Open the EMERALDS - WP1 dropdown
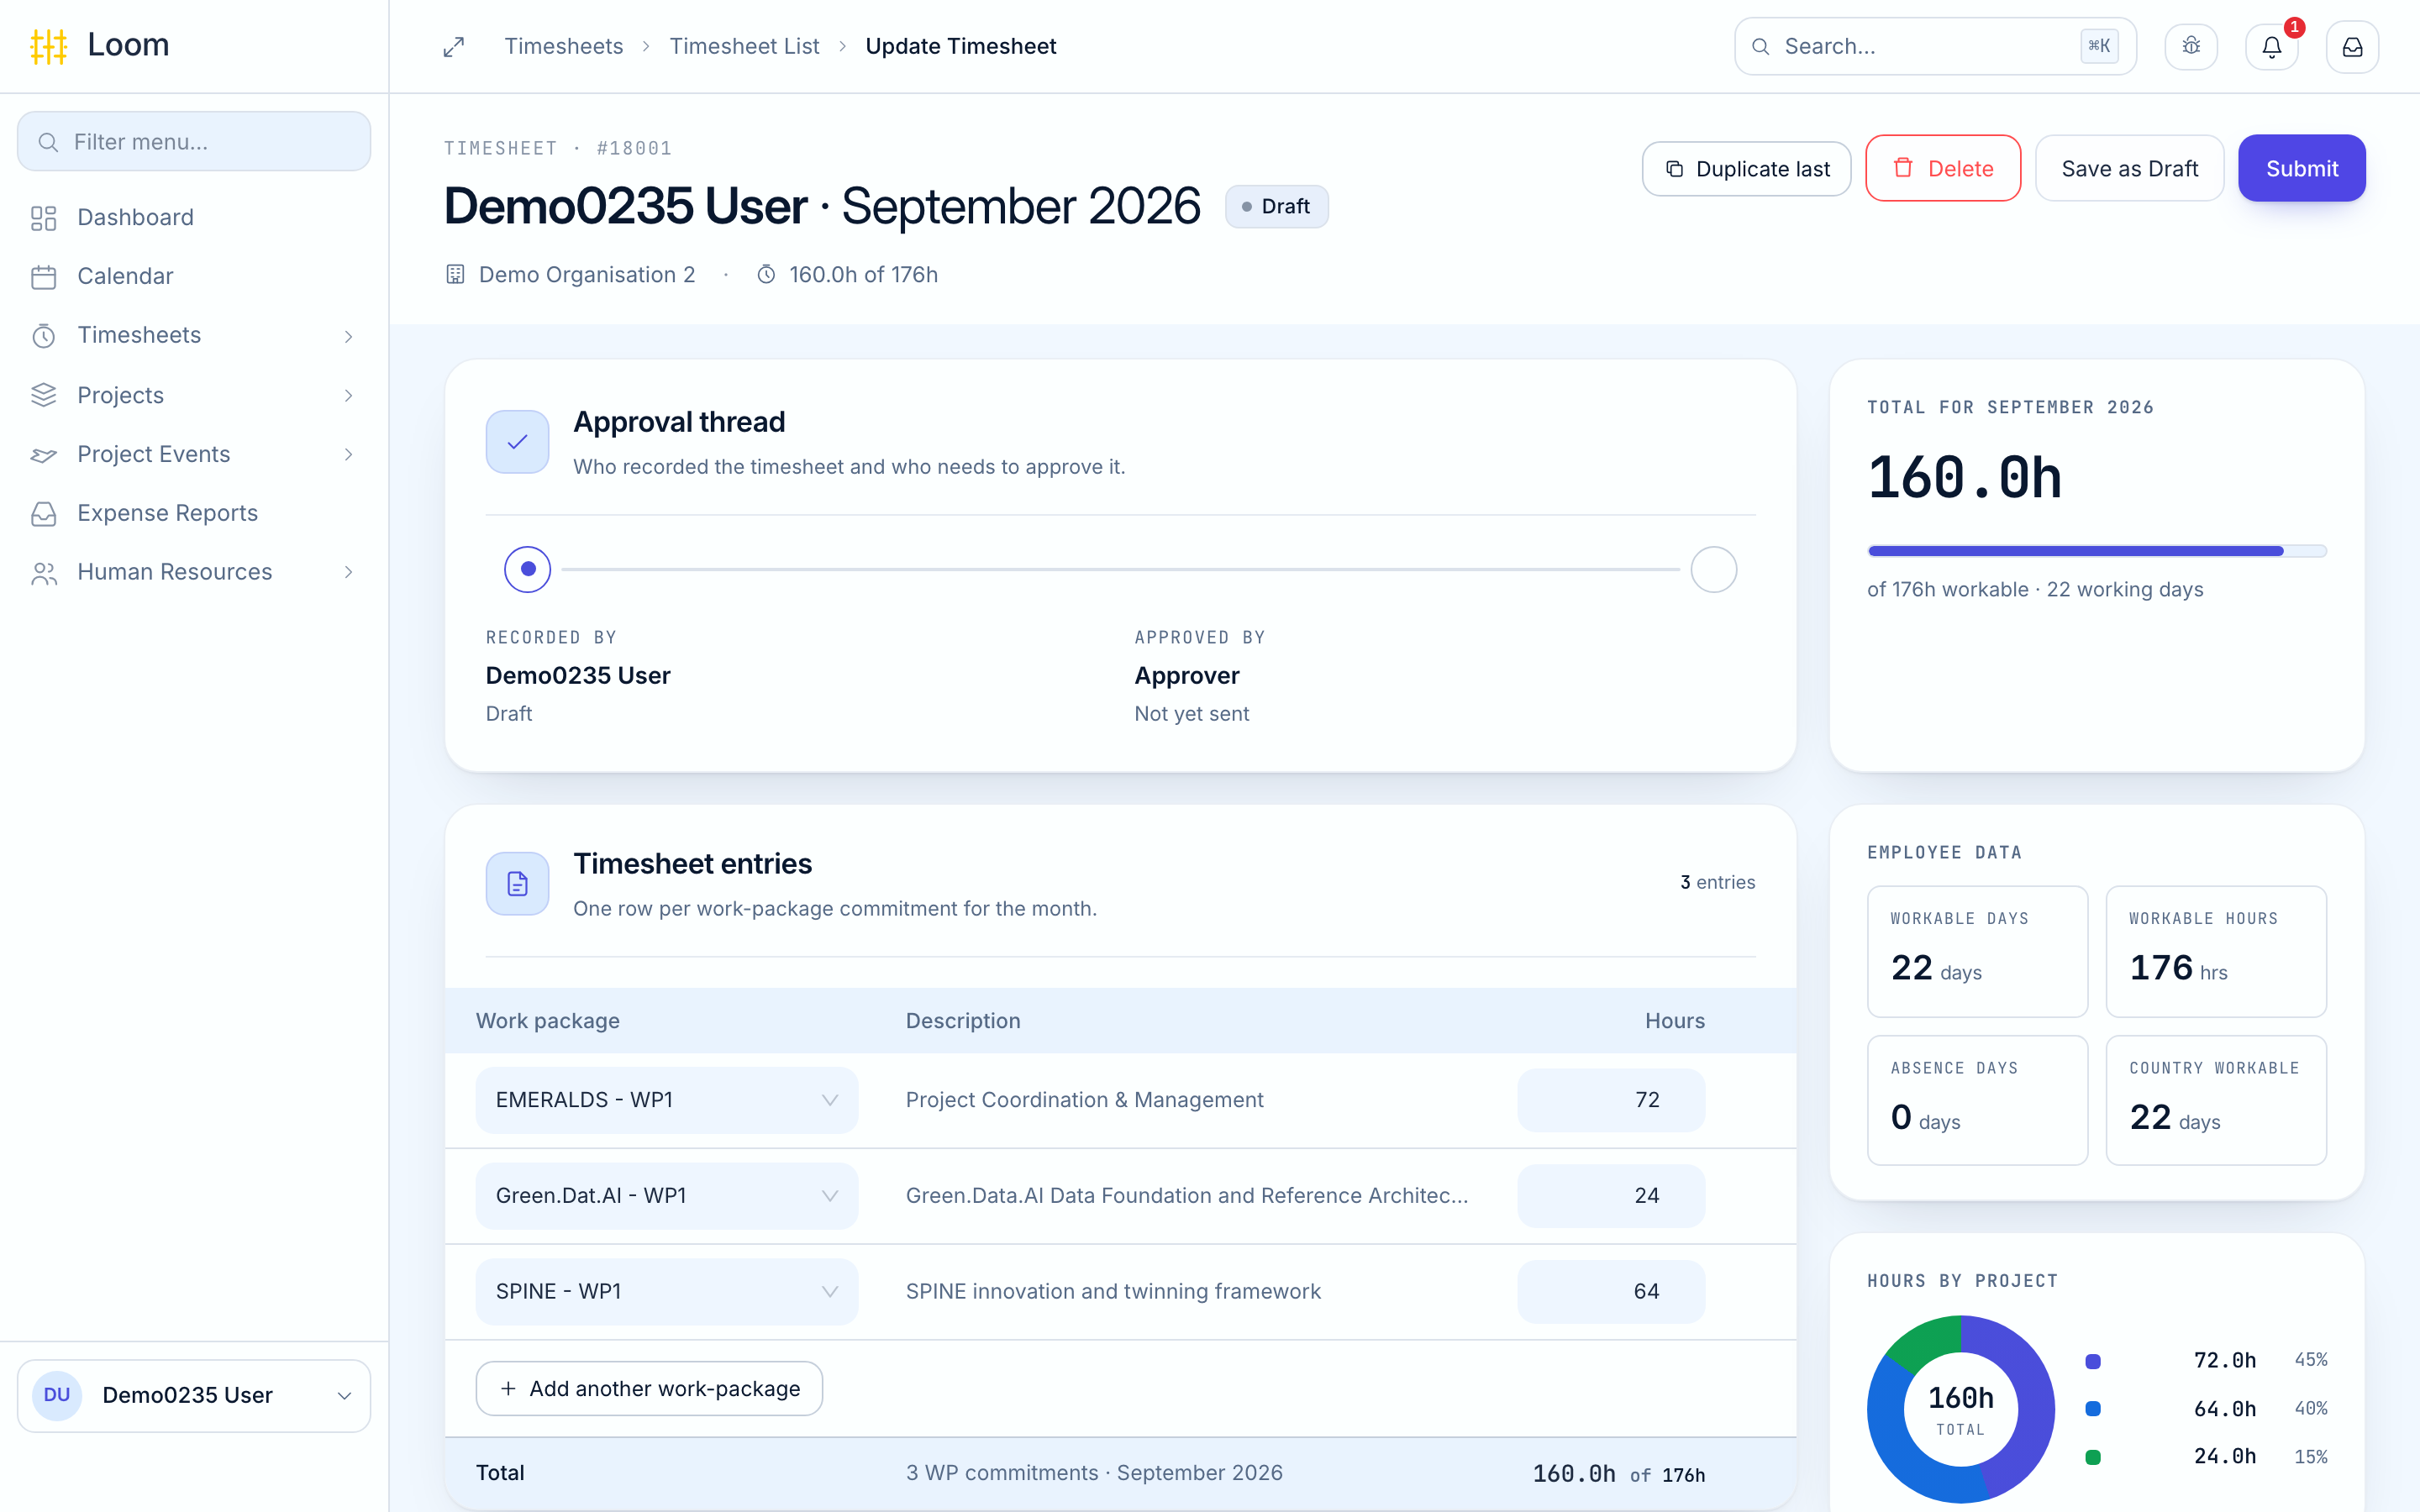 [667, 1100]
